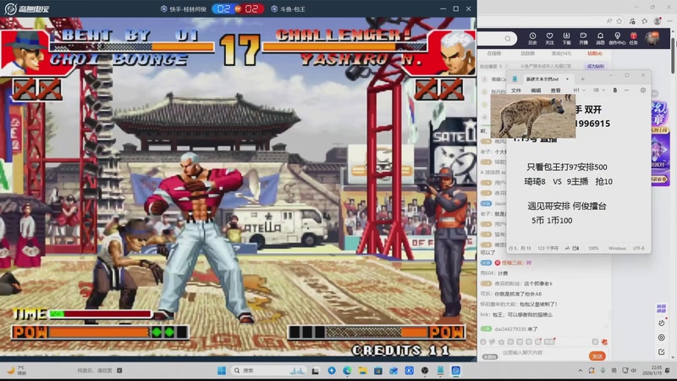Viewport: 677px width, 381px height.
Task: Click chat message dai244279330 来了
Action: (x=516, y=329)
